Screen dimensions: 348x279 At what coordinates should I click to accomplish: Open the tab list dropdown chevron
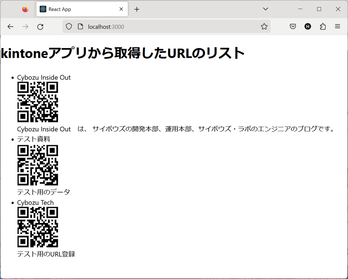coord(265,9)
